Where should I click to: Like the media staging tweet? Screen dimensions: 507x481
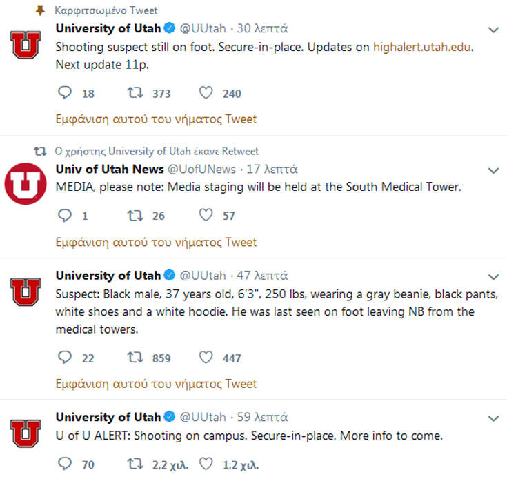pyautogui.click(x=206, y=216)
